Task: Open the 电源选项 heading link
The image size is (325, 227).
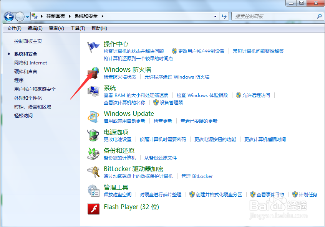Action: [x=116, y=132]
